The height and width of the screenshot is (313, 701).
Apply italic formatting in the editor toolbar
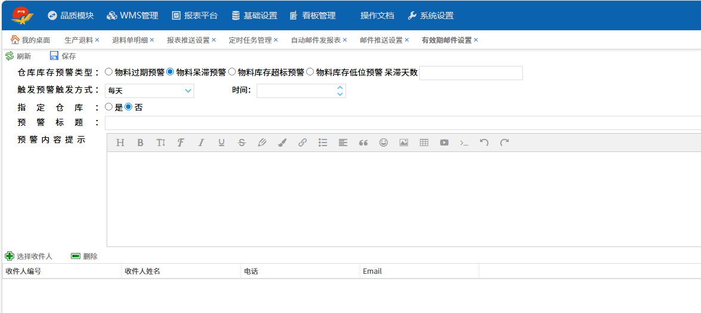pos(201,143)
